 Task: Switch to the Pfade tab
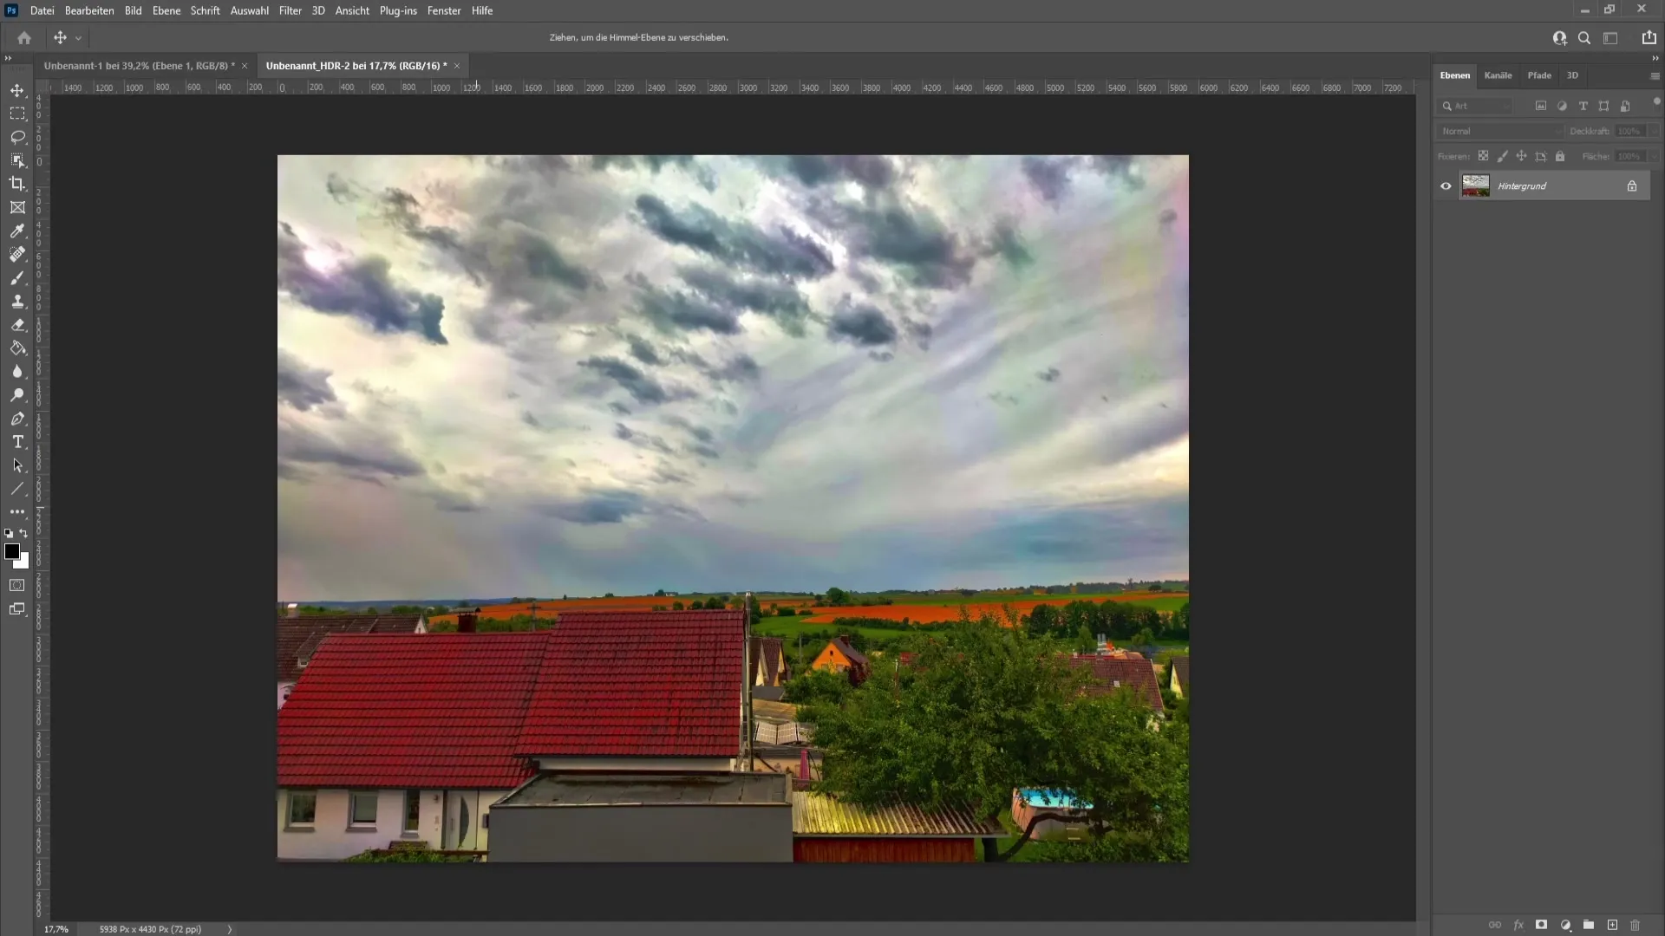1539,75
